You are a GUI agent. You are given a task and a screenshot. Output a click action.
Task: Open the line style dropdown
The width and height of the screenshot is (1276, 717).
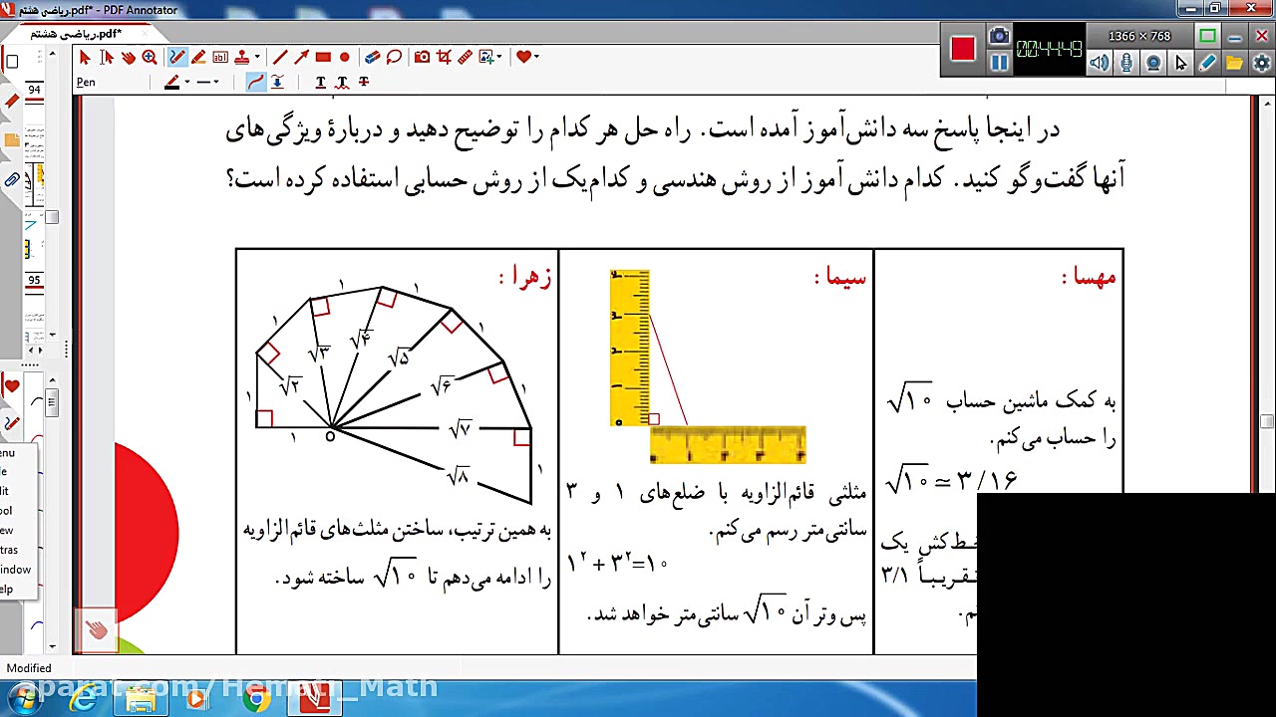(x=215, y=82)
